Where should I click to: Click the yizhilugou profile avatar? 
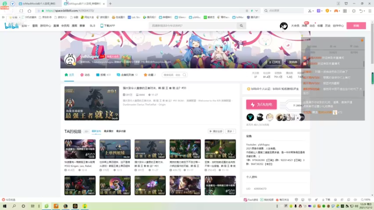(70, 59)
